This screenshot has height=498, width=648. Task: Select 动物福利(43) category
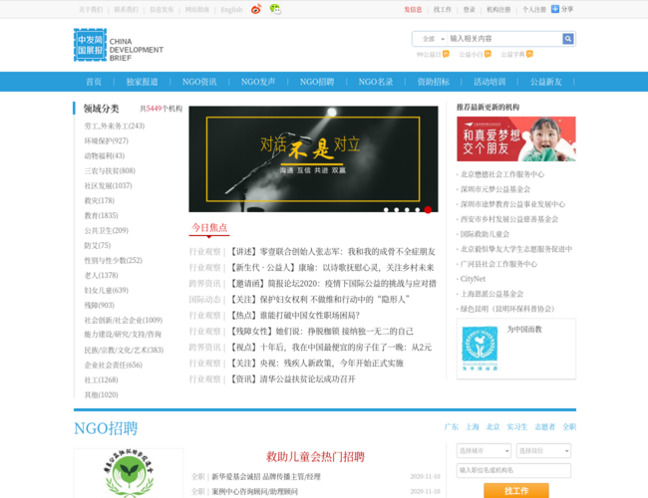pos(105,155)
